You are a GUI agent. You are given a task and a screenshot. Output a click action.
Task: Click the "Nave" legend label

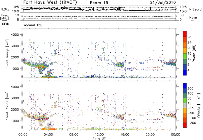coord(193,17)
